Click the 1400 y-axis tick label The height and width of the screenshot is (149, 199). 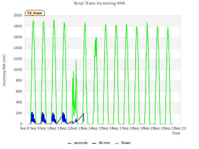(x=18, y=48)
